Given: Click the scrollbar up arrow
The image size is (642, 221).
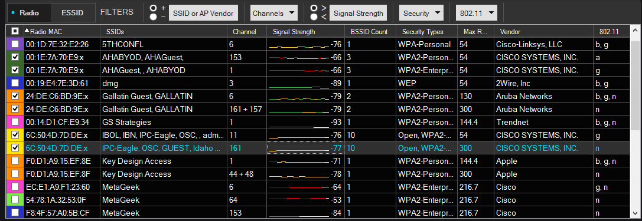Looking at the screenshot, I should click(x=635, y=31).
